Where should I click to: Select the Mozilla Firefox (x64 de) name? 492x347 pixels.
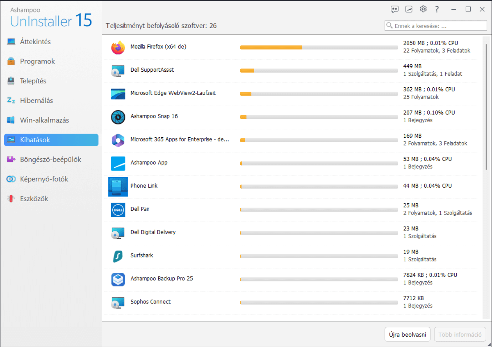click(158, 47)
